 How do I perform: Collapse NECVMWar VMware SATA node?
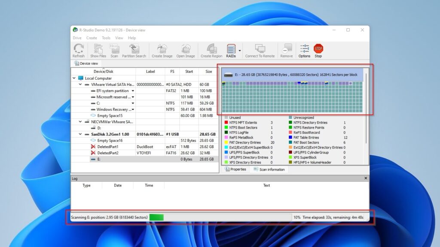(80, 121)
